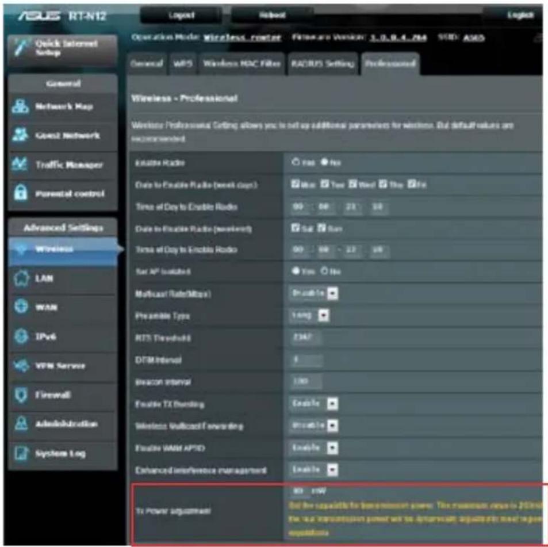This screenshot has height=547, width=548.
Task: Open the Administration user icon
Action: coord(21,423)
